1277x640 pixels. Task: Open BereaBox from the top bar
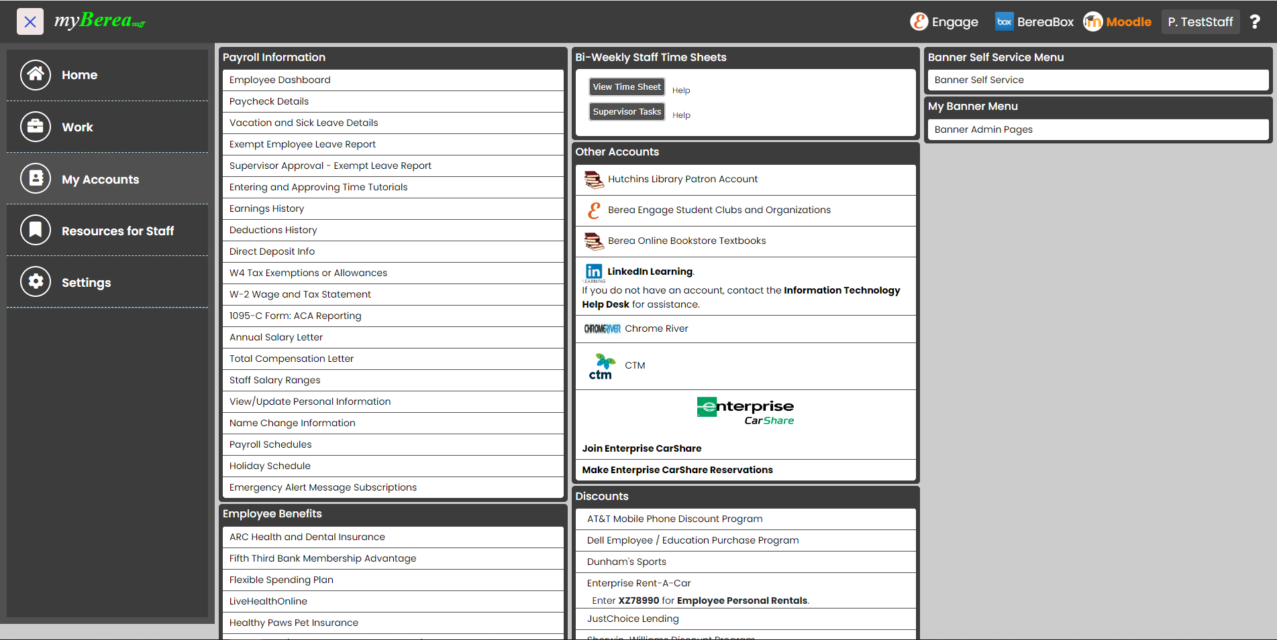click(x=1034, y=22)
